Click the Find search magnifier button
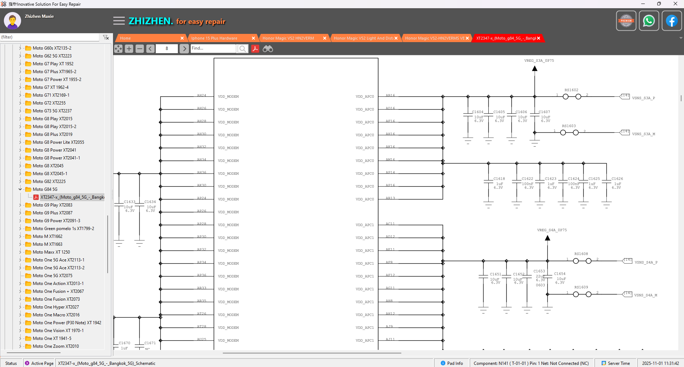Viewport: 684px width, 367px height. 243,49
